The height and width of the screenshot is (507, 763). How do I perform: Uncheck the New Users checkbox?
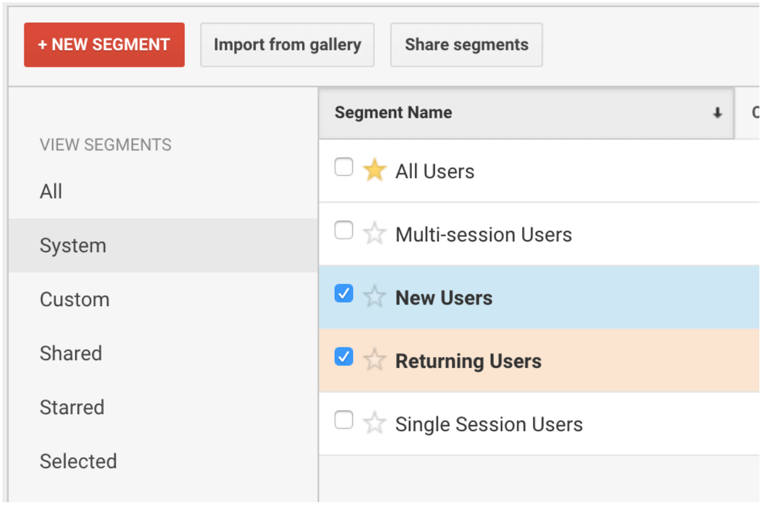point(344,294)
